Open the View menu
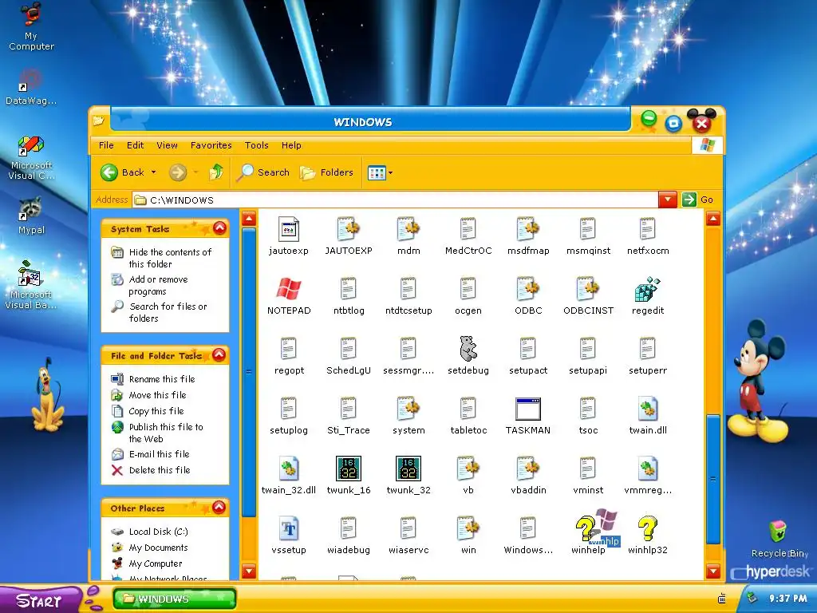 click(x=167, y=145)
